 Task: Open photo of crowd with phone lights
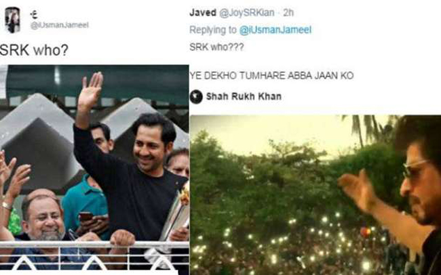coord(315,195)
